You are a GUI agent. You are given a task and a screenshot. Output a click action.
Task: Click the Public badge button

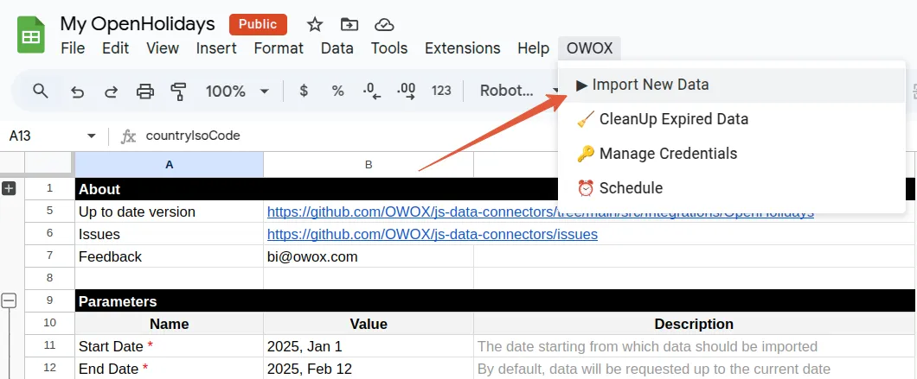[x=258, y=24]
